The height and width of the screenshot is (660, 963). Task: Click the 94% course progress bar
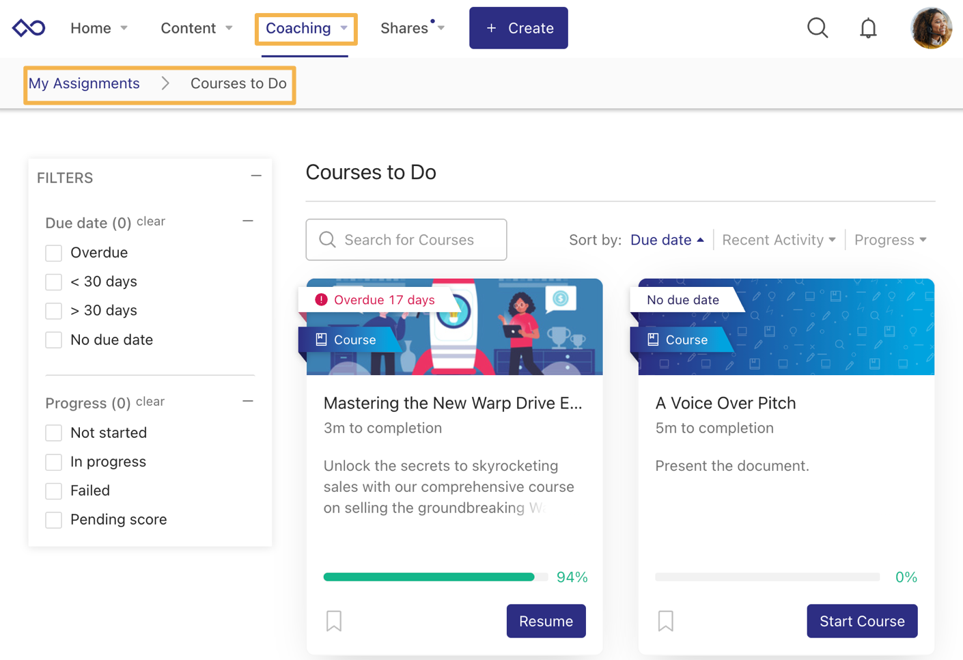[435, 577]
